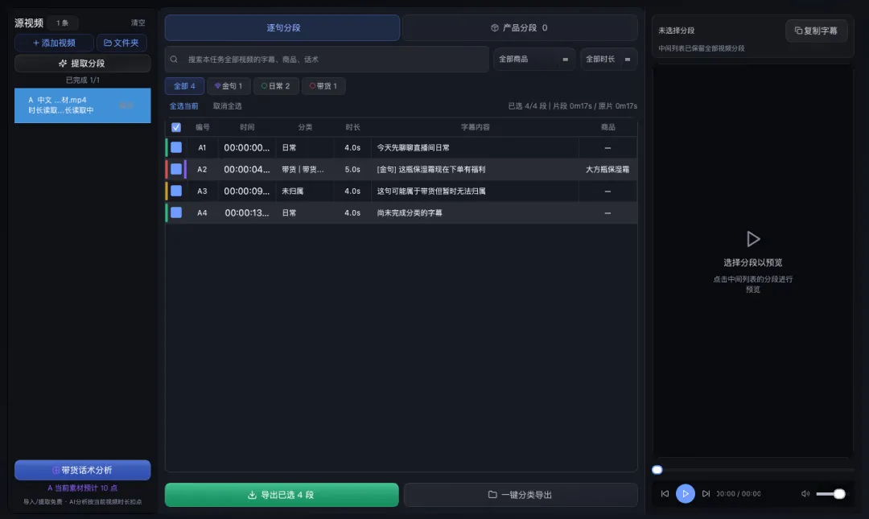
Task: Toggle checkbox for row A3
Action: coord(176,191)
